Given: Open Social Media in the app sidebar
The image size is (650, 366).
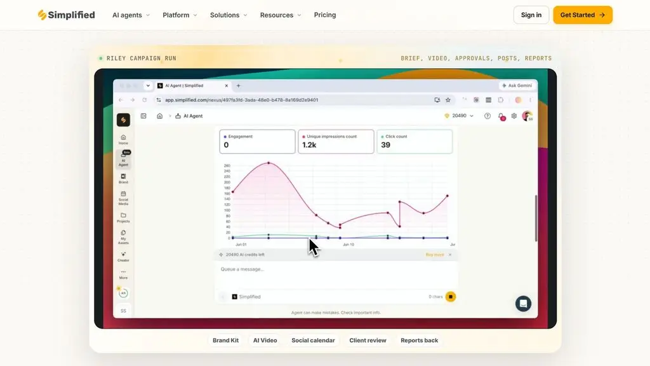Looking at the screenshot, I should pos(123,198).
